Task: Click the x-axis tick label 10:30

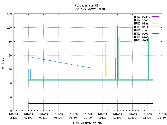Action: tap(132, 118)
